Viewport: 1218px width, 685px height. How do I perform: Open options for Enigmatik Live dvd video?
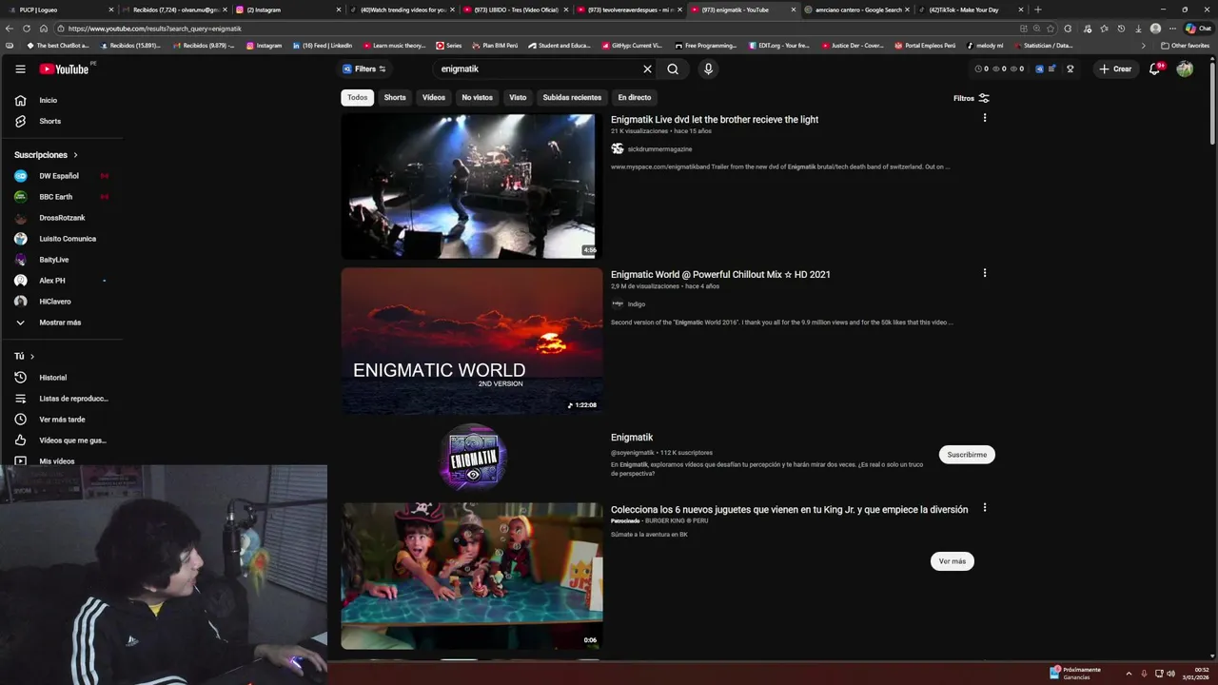tap(984, 118)
